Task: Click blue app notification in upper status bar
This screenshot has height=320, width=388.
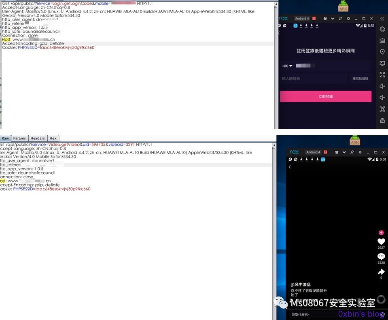Action: pyautogui.click(x=295, y=26)
